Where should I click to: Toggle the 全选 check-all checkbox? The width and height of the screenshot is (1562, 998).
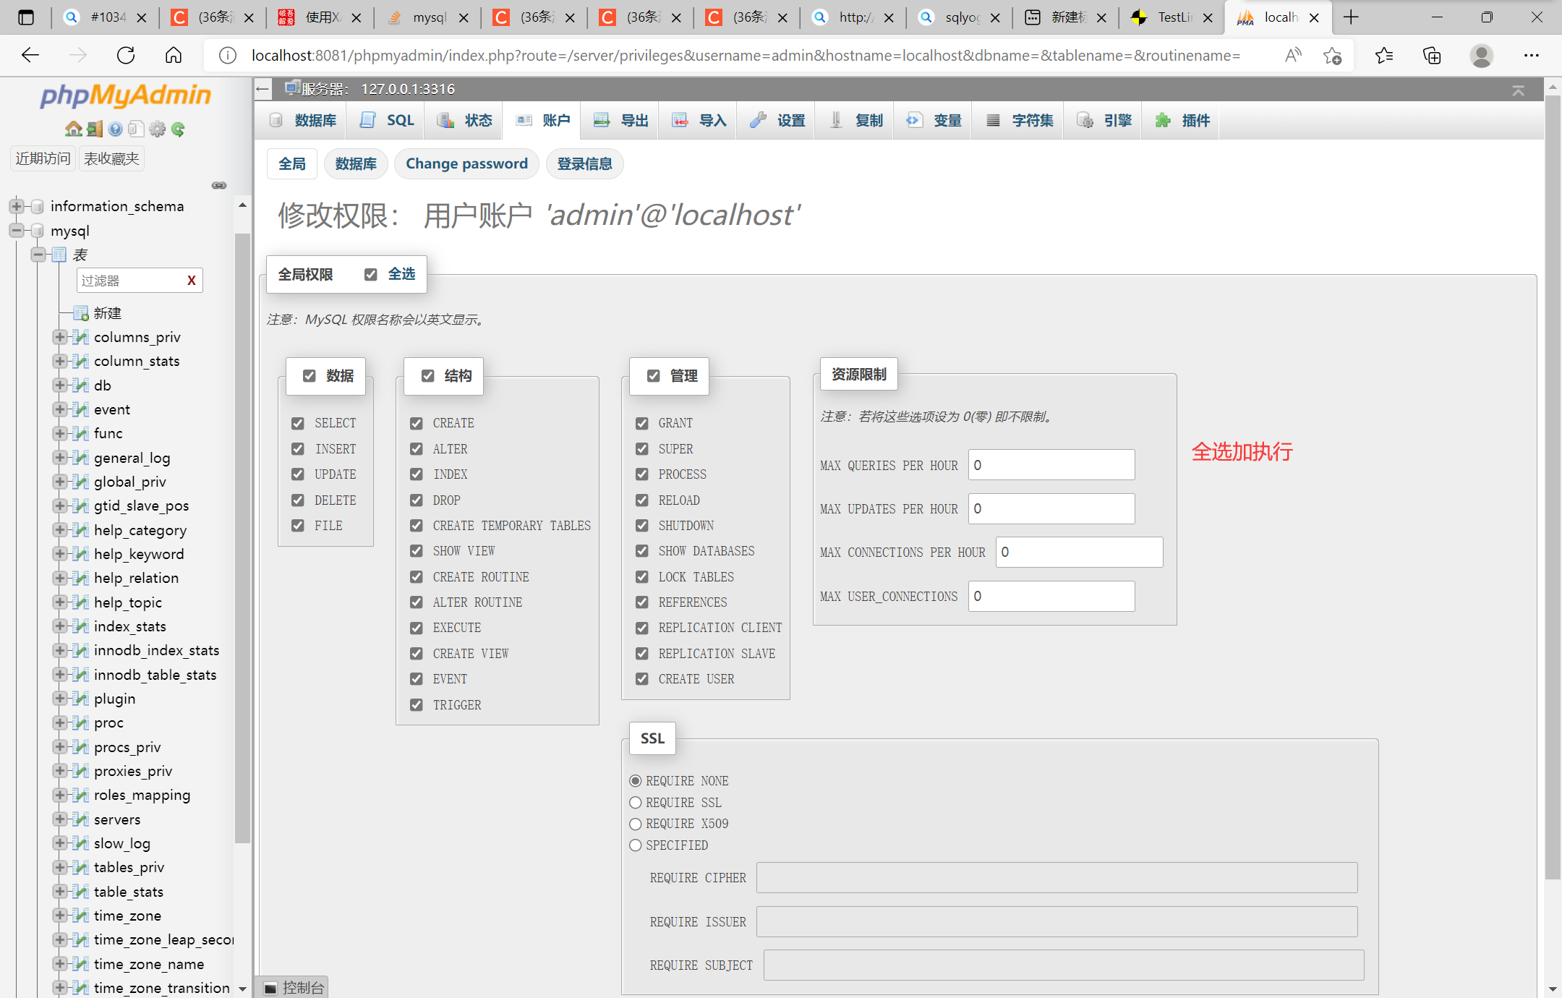coord(371,274)
